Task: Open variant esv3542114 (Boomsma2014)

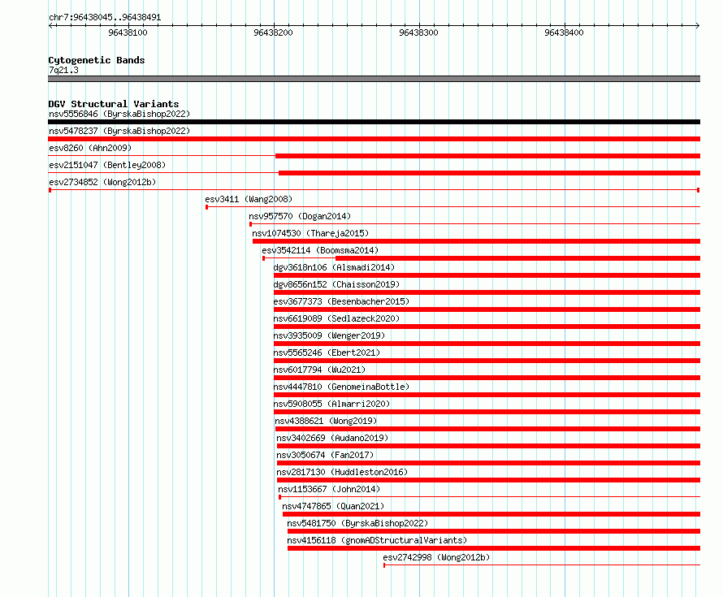Action: coord(320,250)
